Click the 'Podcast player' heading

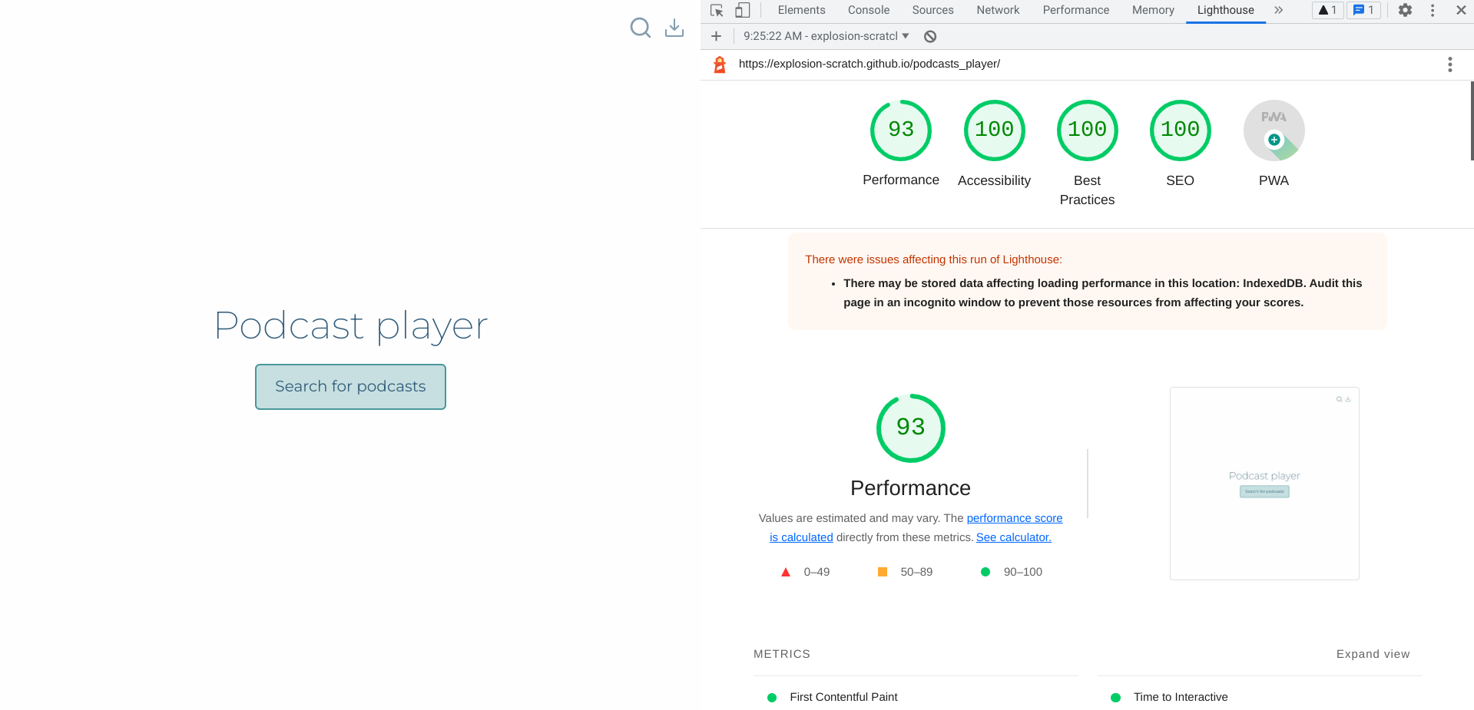(x=351, y=326)
